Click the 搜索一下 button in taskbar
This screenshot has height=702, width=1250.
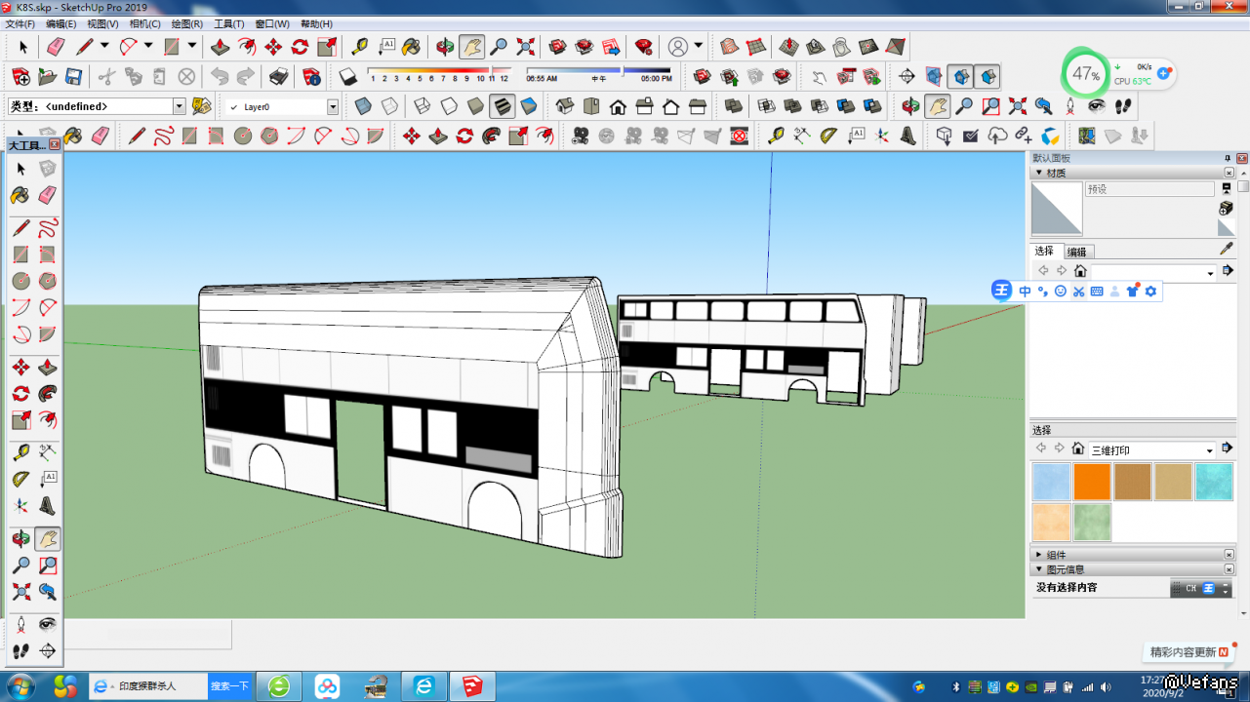point(229,686)
